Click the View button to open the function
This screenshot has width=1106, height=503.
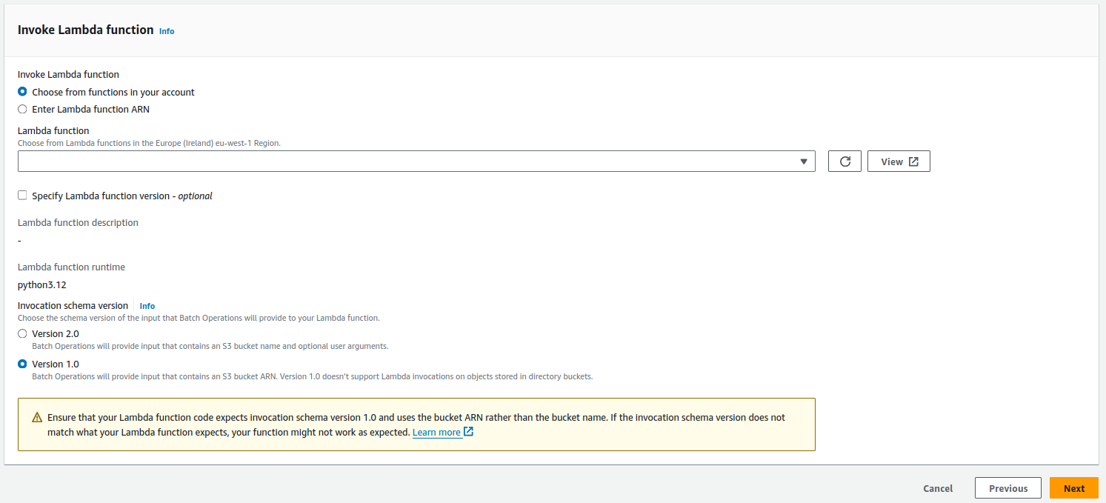pos(899,161)
